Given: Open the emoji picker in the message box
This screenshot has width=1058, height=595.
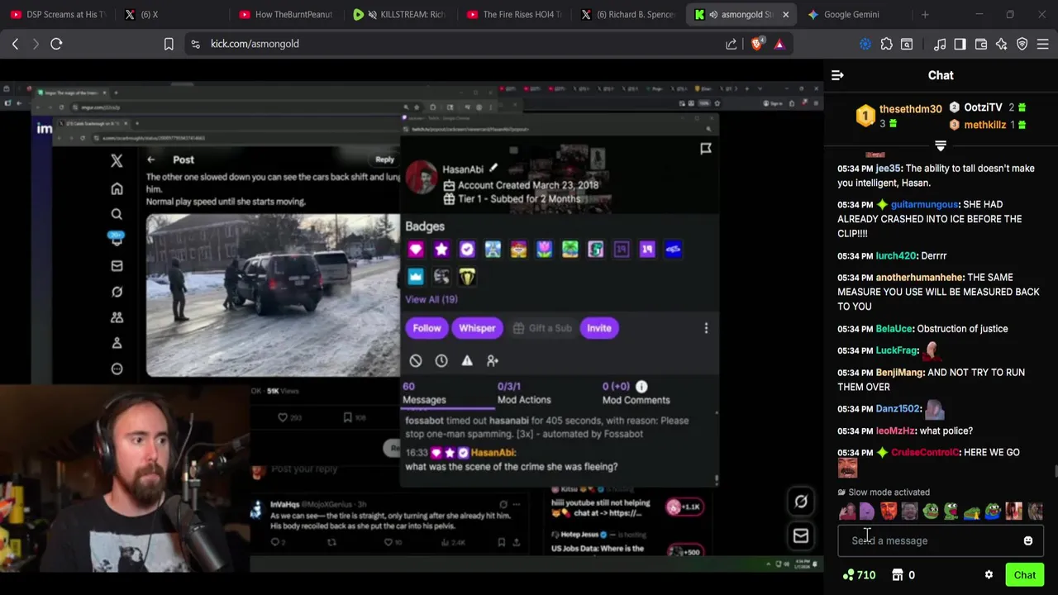Looking at the screenshot, I should tap(1028, 541).
